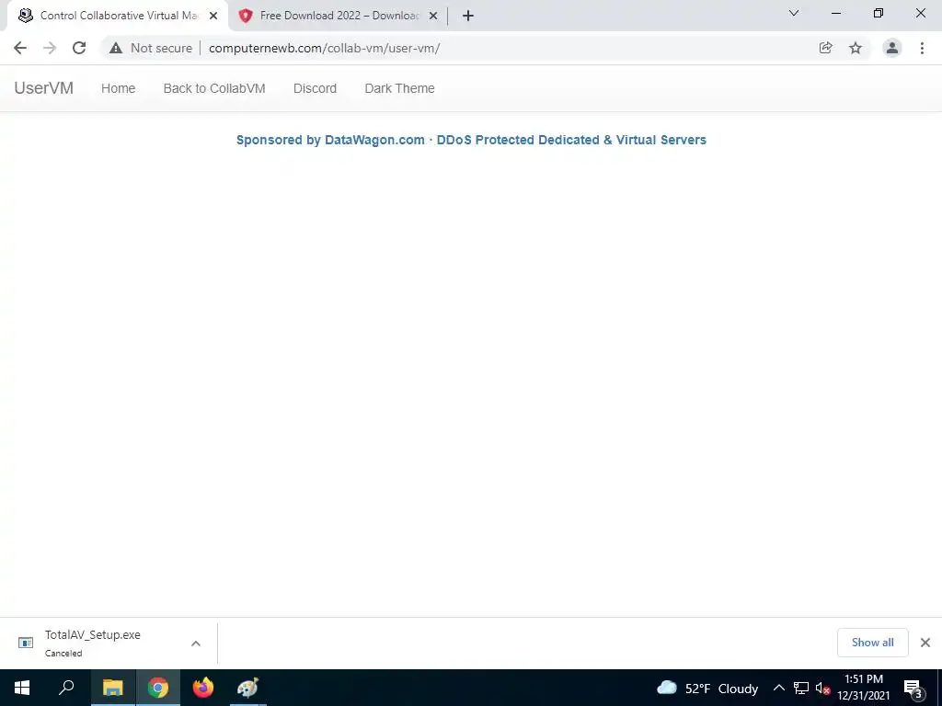Screen dimensions: 942x706
Task: Restore down the Chrome window
Action: click(x=879, y=13)
